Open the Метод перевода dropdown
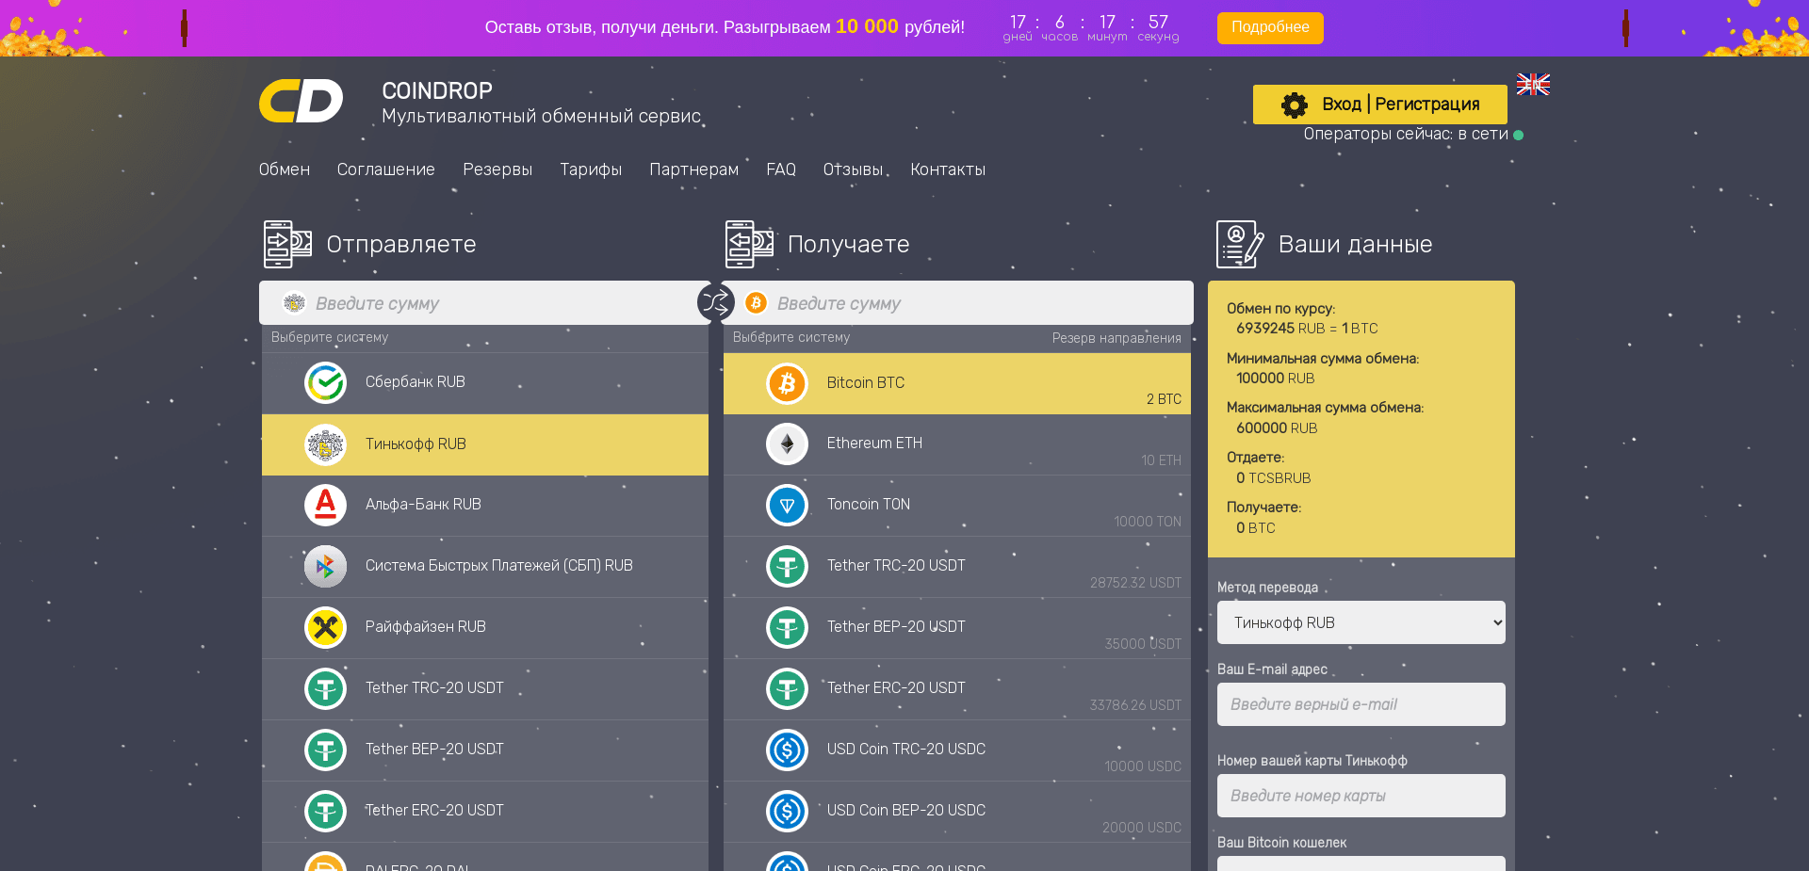 (1360, 622)
